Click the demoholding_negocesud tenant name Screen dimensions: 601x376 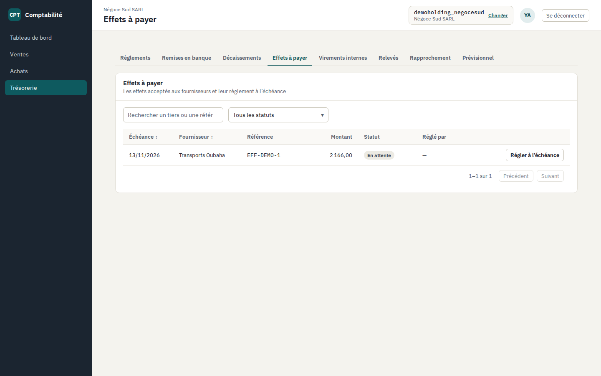click(x=449, y=12)
